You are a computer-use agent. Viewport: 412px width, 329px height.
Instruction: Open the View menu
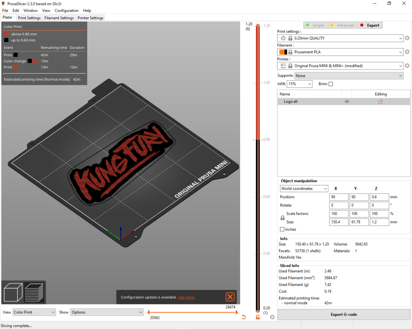(46, 10)
